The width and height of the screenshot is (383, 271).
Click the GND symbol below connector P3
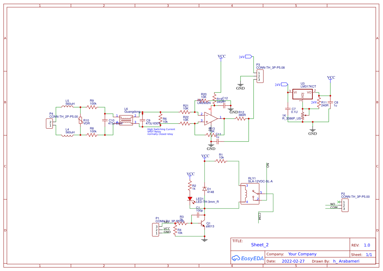click(240, 84)
